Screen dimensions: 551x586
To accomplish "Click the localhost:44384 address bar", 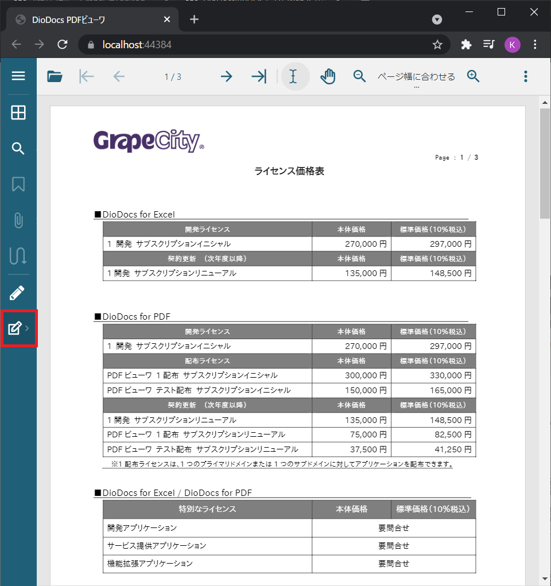I will click(137, 45).
